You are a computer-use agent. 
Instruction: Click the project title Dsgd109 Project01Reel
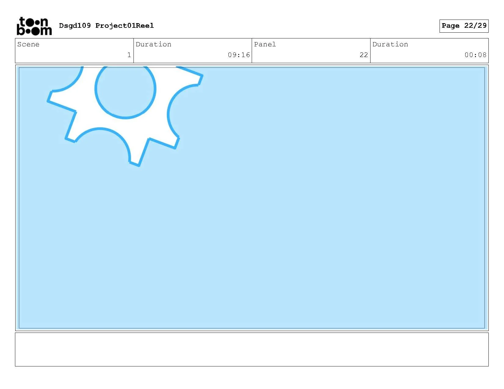(x=106, y=26)
